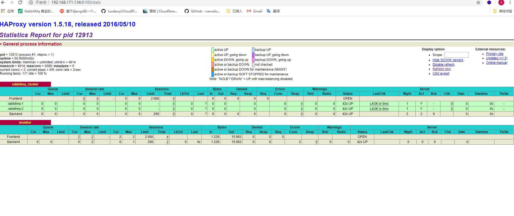Open the Online manual link

(496, 63)
